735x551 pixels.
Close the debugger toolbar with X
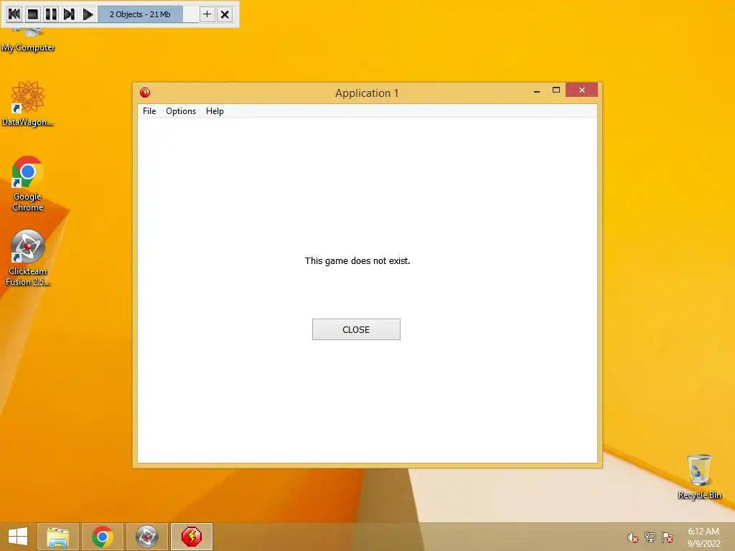coord(225,14)
